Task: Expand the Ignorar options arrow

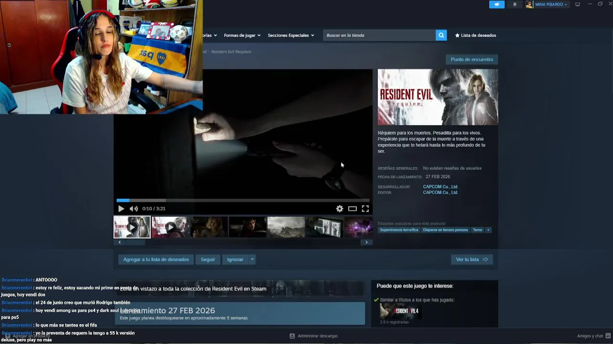Action: click(x=252, y=259)
